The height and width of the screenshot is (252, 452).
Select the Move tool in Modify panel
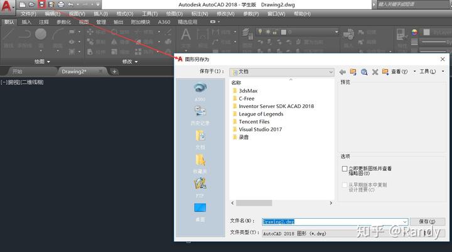pyautogui.click(x=97, y=32)
